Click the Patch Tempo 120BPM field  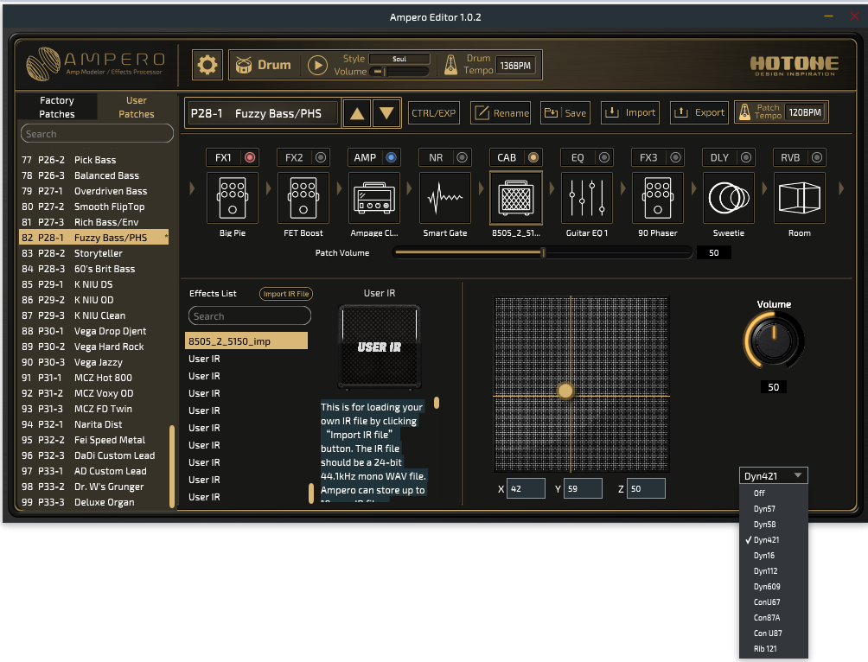pos(805,112)
